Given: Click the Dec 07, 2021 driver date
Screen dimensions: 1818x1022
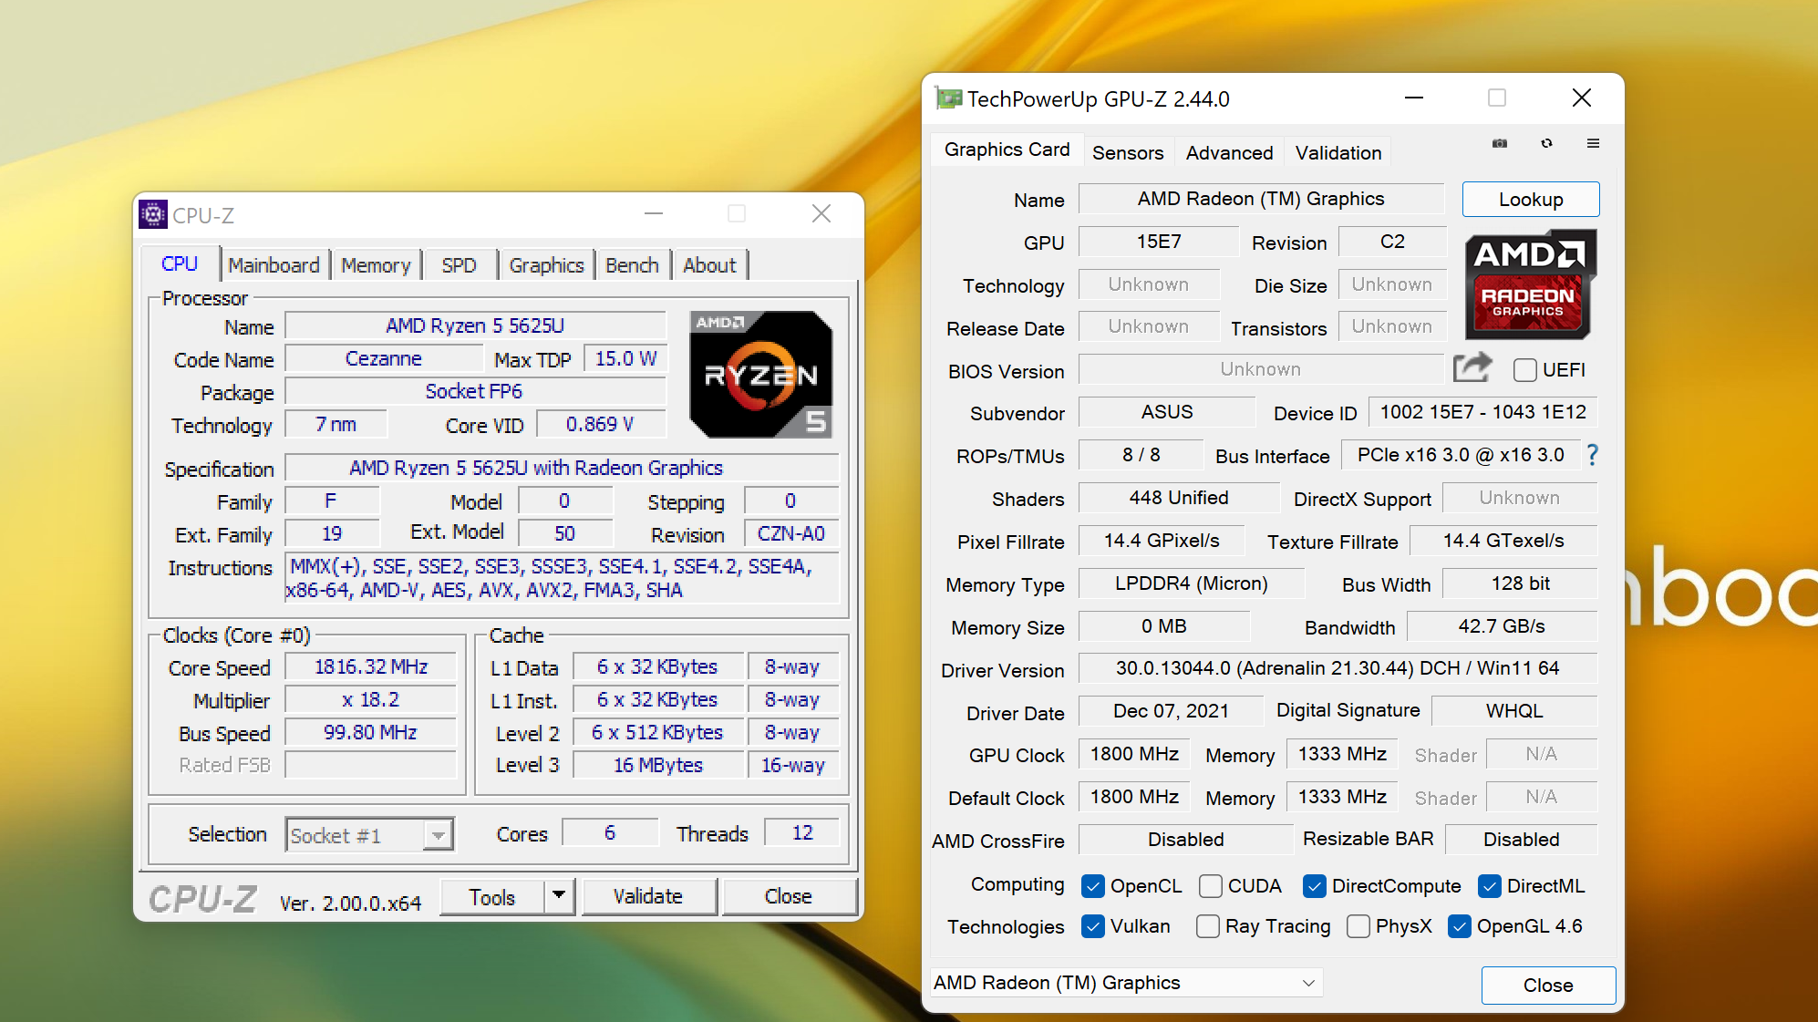Looking at the screenshot, I should pyautogui.click(x=1171, y=710).
